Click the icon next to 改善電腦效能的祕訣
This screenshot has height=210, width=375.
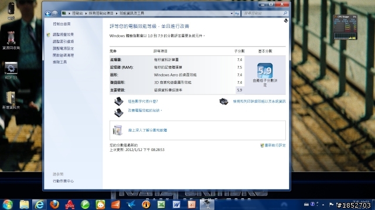(118, 113)
